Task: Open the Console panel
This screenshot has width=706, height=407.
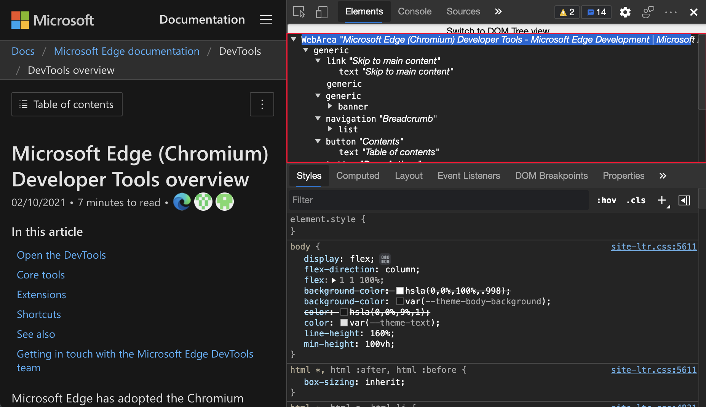Action: [414, 11]
